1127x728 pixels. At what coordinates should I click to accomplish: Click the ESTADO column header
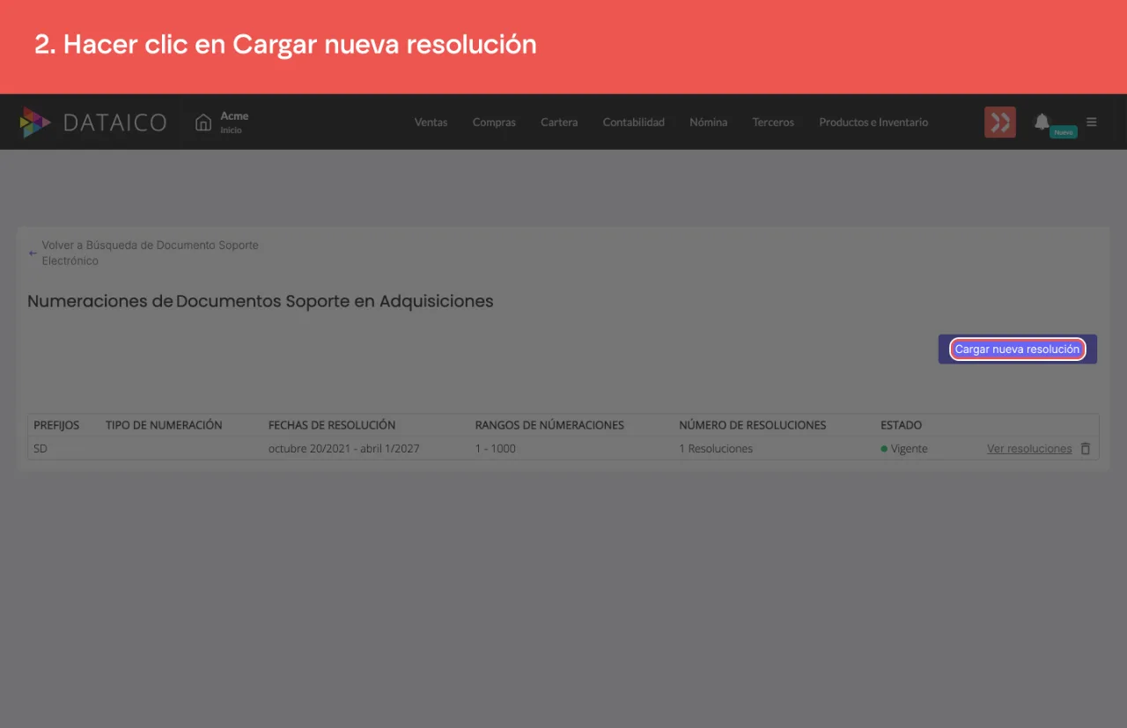pos(902,425)
